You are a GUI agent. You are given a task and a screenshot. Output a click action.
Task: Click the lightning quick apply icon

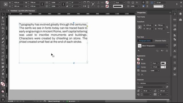click(x=177, y=4)
